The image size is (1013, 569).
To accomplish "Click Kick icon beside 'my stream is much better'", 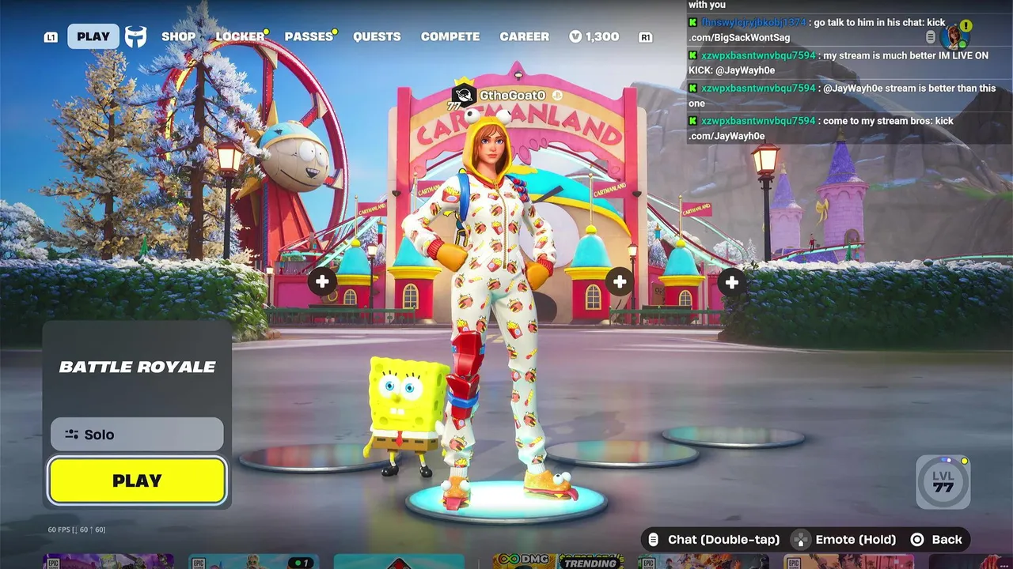I will tap(693, 55).
